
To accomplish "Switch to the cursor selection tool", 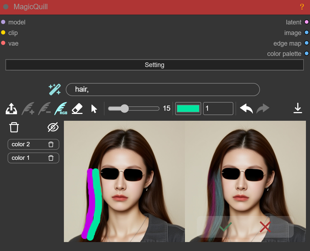I will click(93, 108).
